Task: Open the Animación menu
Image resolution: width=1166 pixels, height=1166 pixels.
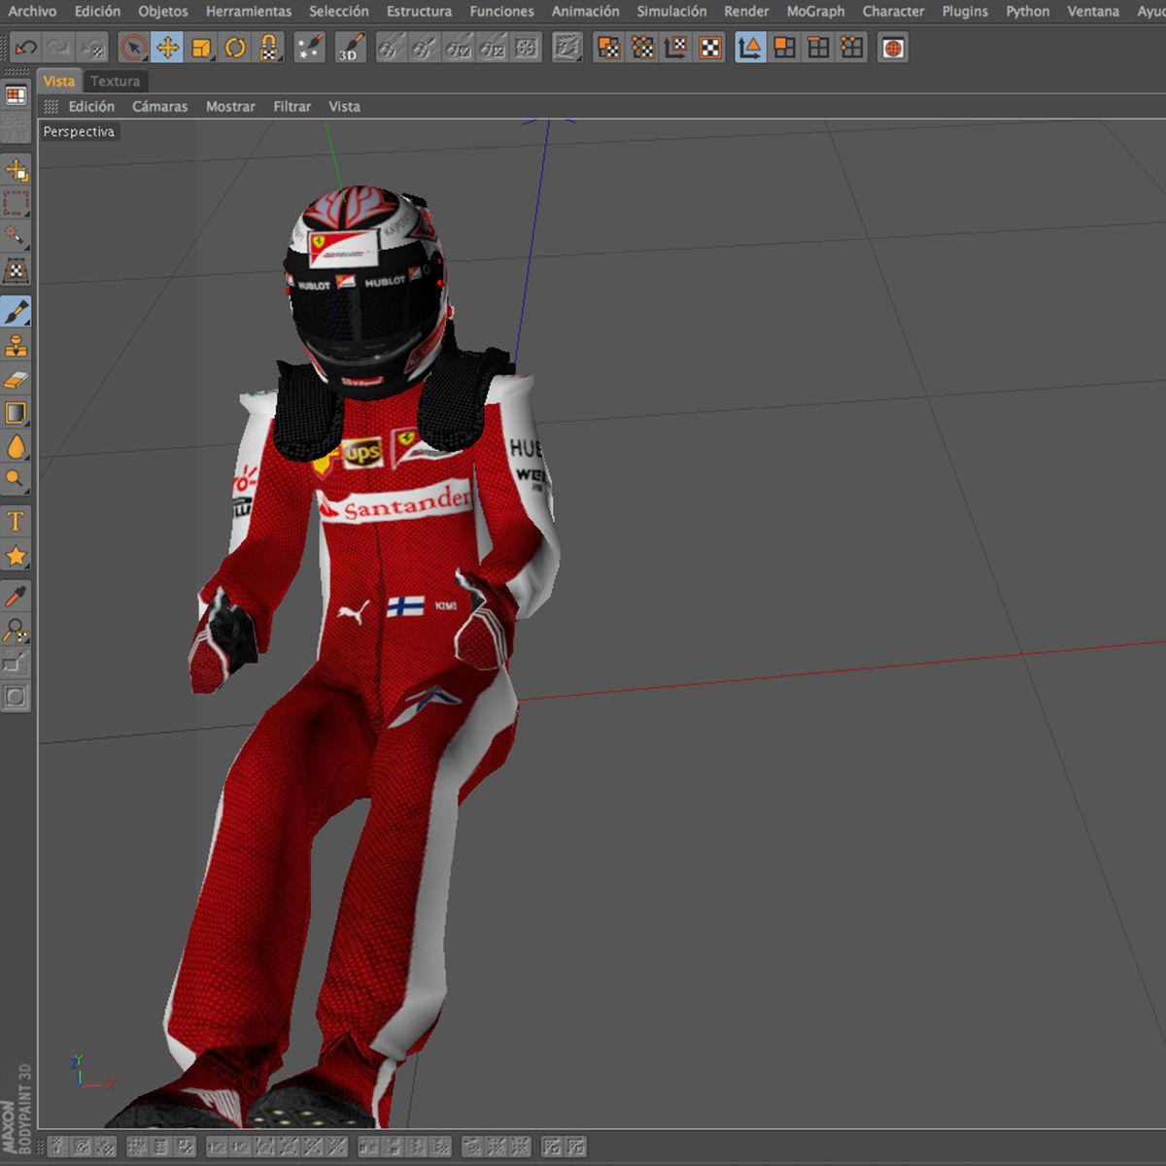Action: pos(585,12)
